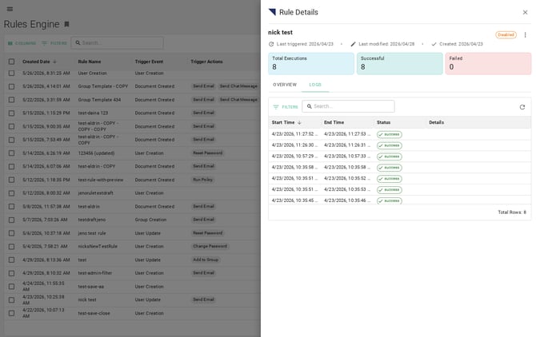Click the End Time column header

334,122
